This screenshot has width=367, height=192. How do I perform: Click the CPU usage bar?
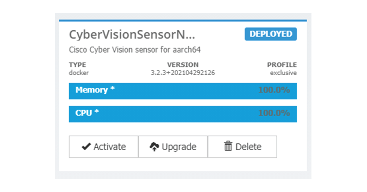(x=183, y=114)
